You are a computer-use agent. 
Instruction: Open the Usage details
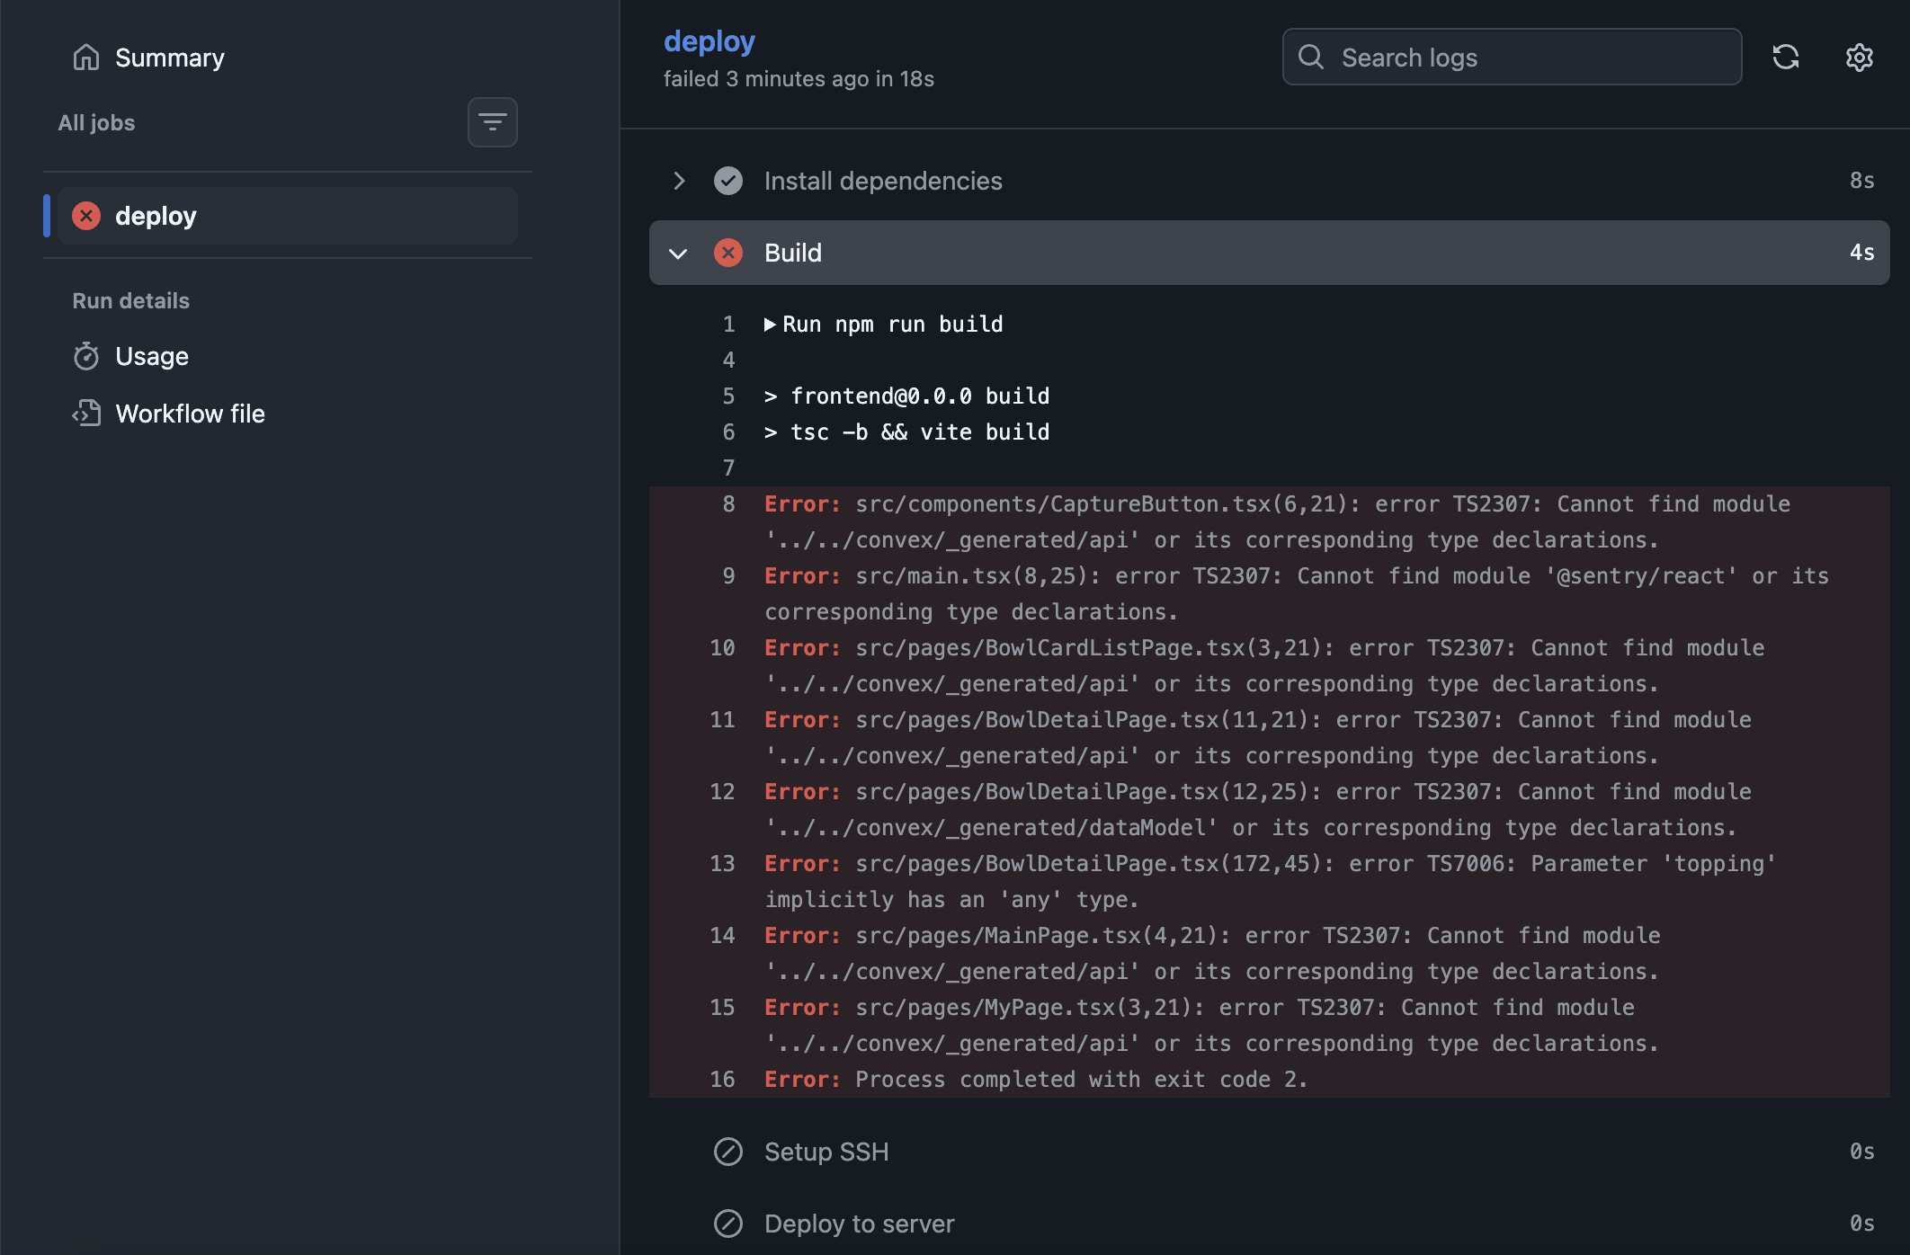coord(151,357)
